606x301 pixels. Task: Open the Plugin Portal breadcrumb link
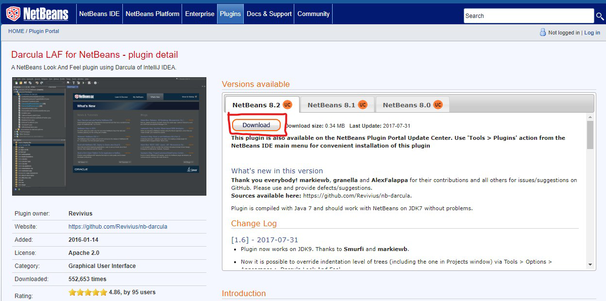pos(44,31)
